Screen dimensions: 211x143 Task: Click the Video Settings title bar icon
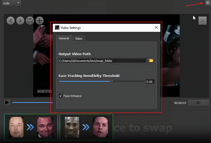(x=57, y=28)
